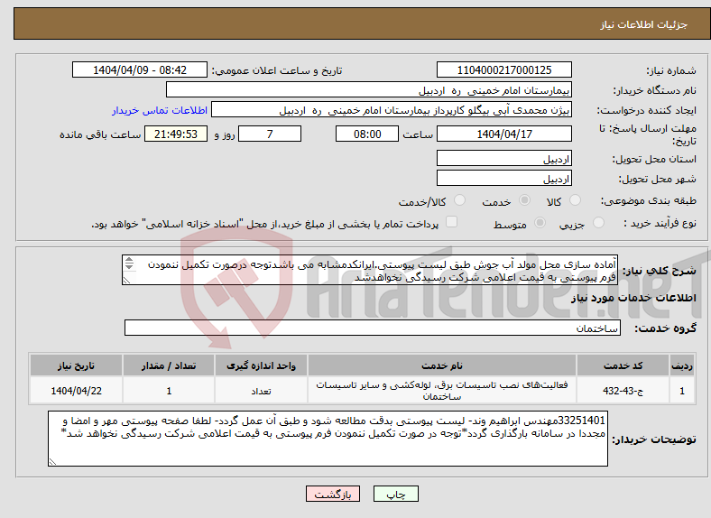Click the نام خدمت column header

(441, 365)
